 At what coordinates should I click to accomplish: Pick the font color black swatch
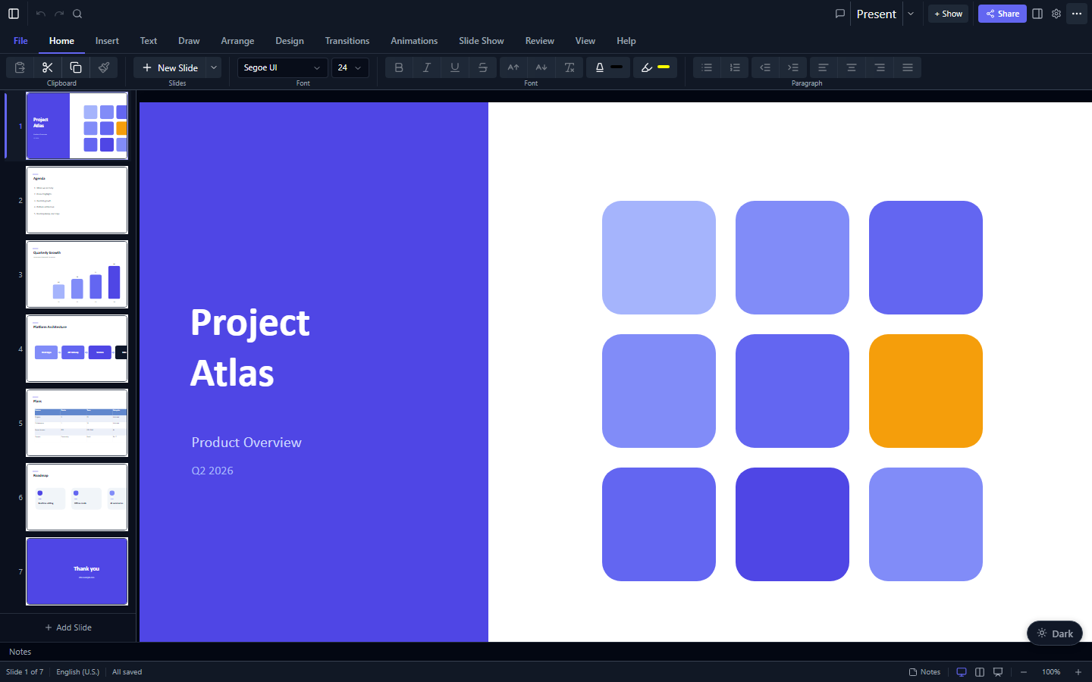point(617,67)
